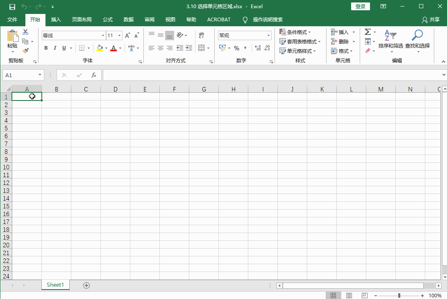Open the 文件 menu
Viewport: 447px width, 299px height.
[x=12, y=19]
